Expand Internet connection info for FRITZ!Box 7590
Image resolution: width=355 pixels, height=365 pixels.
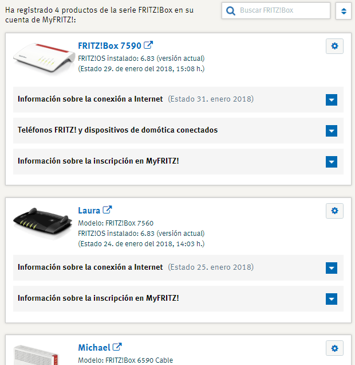click(332, 100)
